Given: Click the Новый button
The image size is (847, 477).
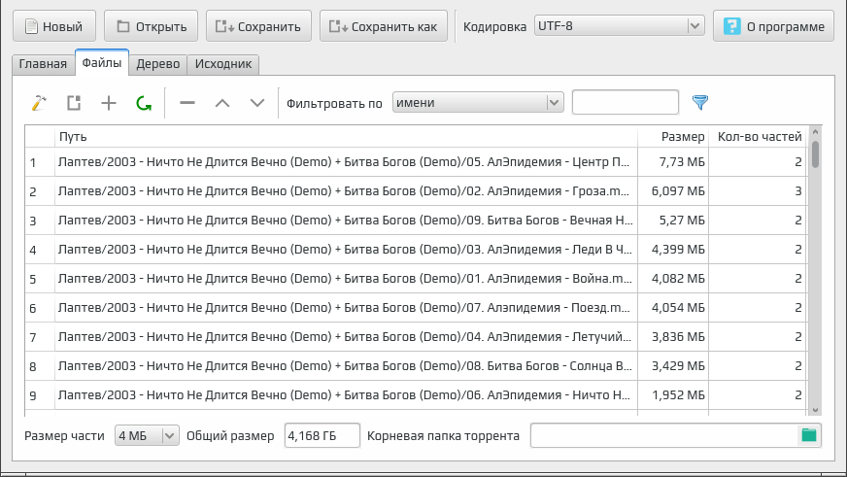Looking at the screenshot, I should [x=54, y=26].
